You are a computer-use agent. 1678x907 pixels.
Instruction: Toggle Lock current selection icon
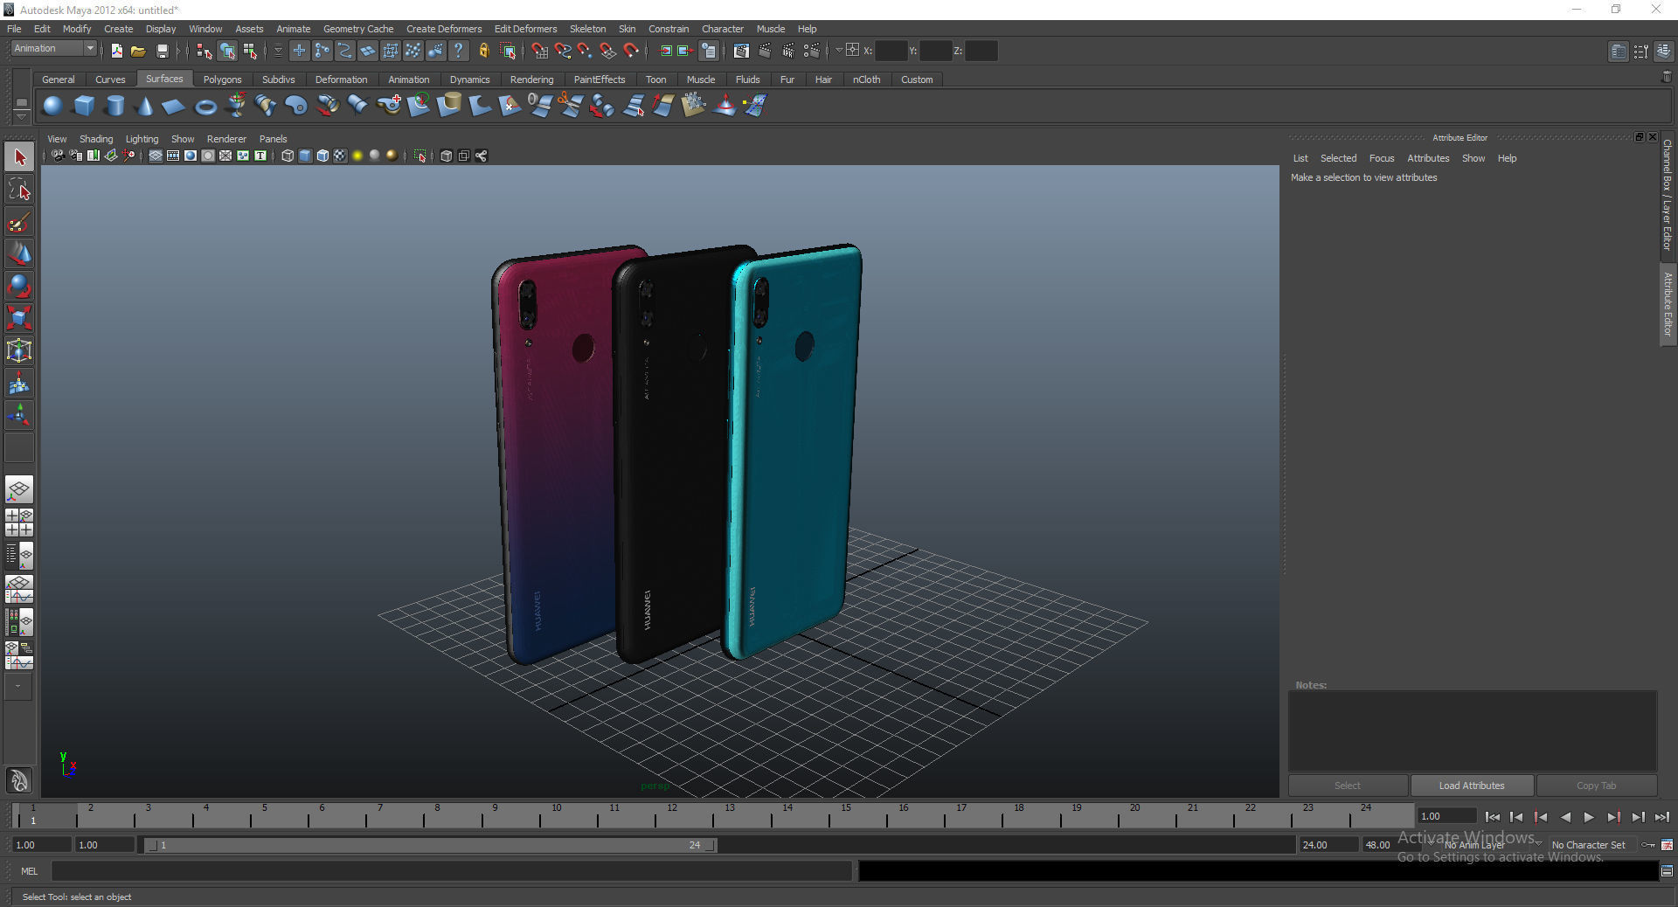point(483,51)
